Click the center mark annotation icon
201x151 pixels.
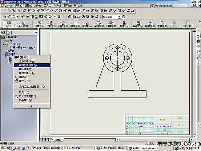[69, 17]
